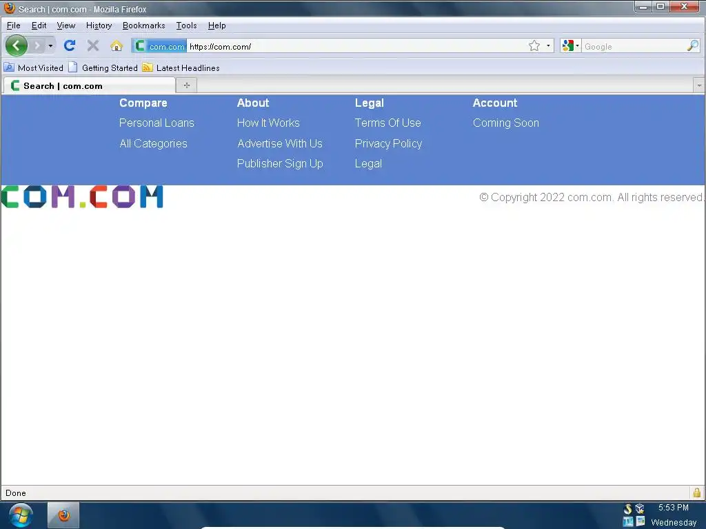
Task: Open the list all tabs dropdown
Action: point(699,85)
